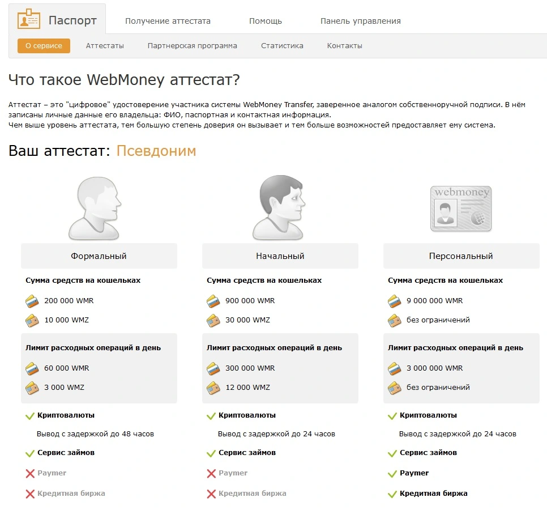Viewport: 547px width, 510px height.
Task: Open Контакты submenu item
Action: click(x=345, y=46)
